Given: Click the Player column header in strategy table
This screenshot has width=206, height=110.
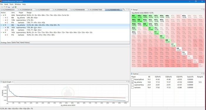Looking at the screenshot, I should coord(21,13).
